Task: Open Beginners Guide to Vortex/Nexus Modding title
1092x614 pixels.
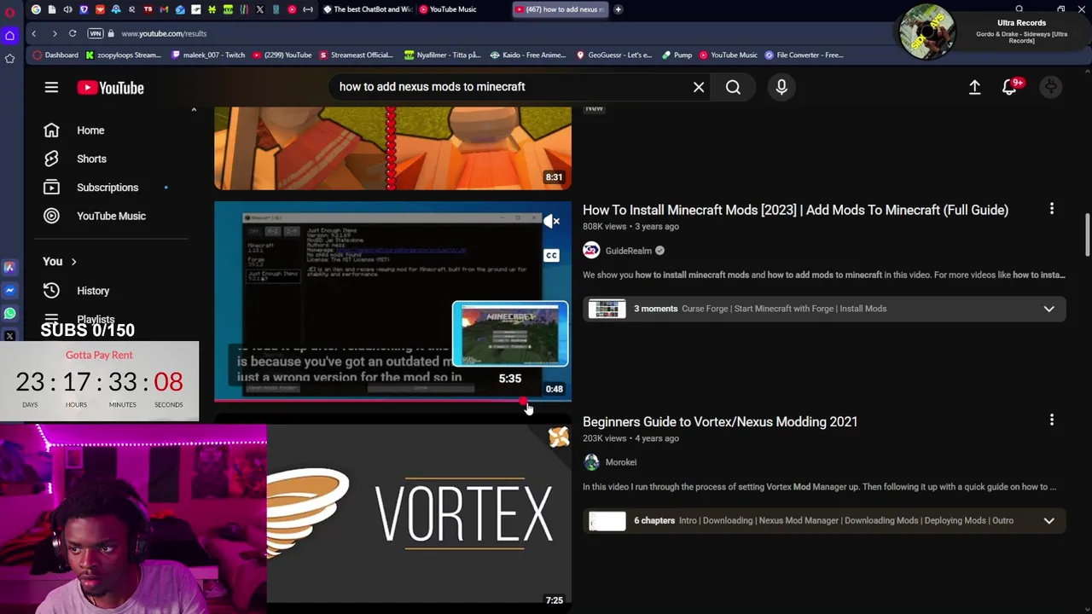Action: [720, 421]
